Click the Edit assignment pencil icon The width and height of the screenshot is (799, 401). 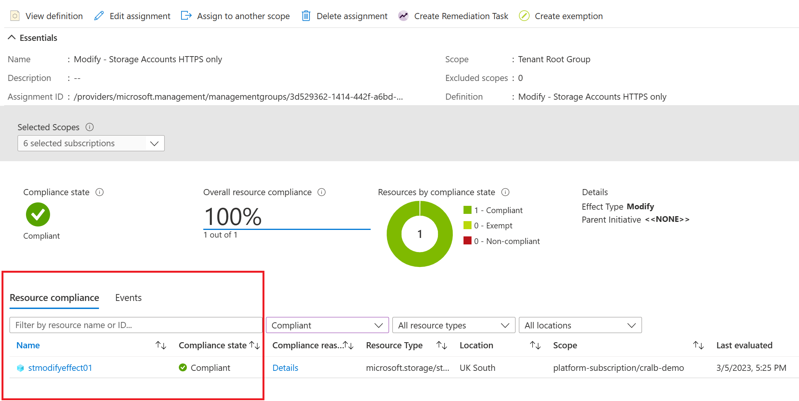tap(99, 16)
